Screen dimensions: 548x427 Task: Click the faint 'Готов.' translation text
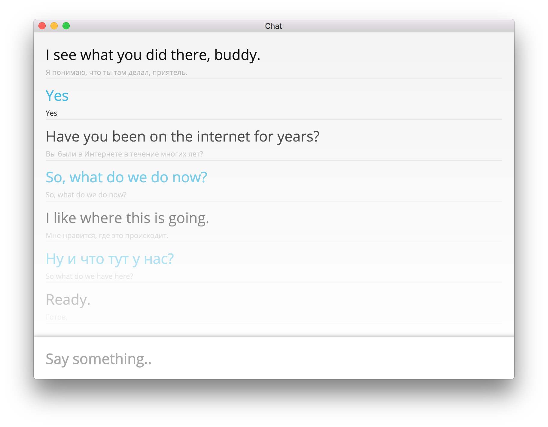(56, 317)
